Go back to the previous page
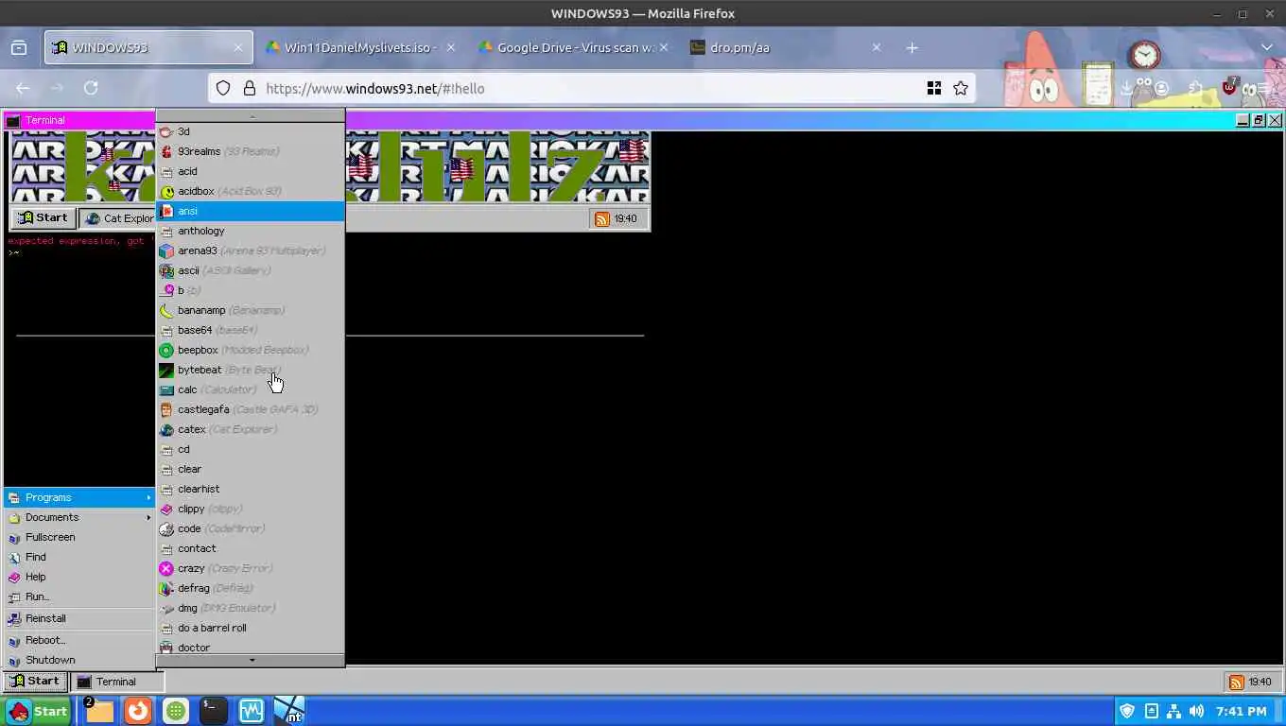Image resolution: width=1286 pixels, height=726 pixels. pyautogui.click(x=23, y=88)
